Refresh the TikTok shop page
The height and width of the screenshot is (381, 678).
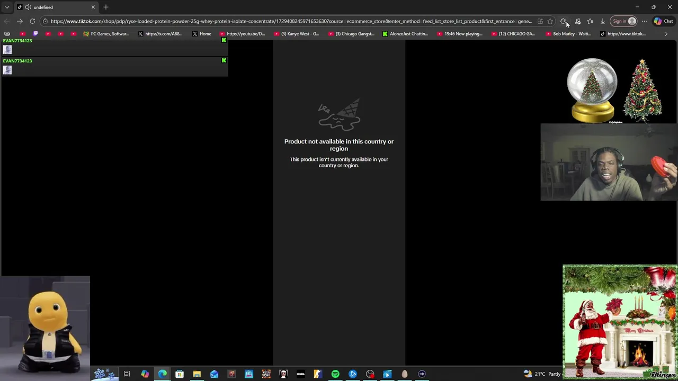(x=32, y=21)
